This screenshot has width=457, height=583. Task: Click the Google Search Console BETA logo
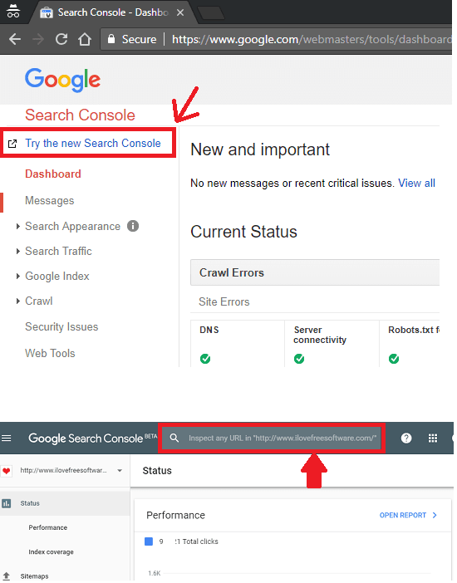pyautogui.click(x=93, y=438)
